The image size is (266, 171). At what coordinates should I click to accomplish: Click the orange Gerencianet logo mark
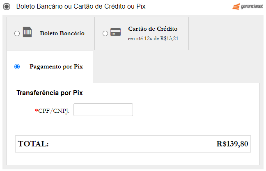click(236, 7)
